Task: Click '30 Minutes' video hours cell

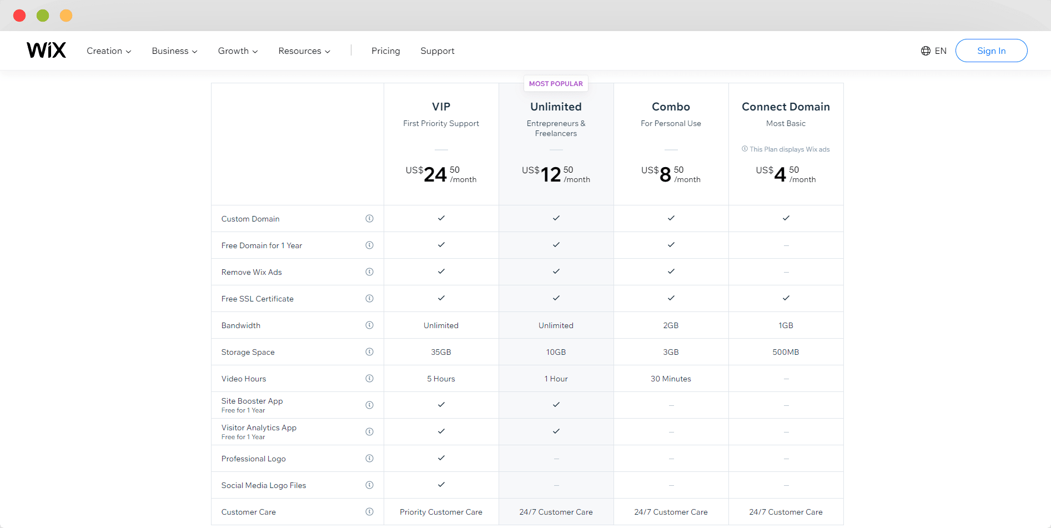Action: 671,379
